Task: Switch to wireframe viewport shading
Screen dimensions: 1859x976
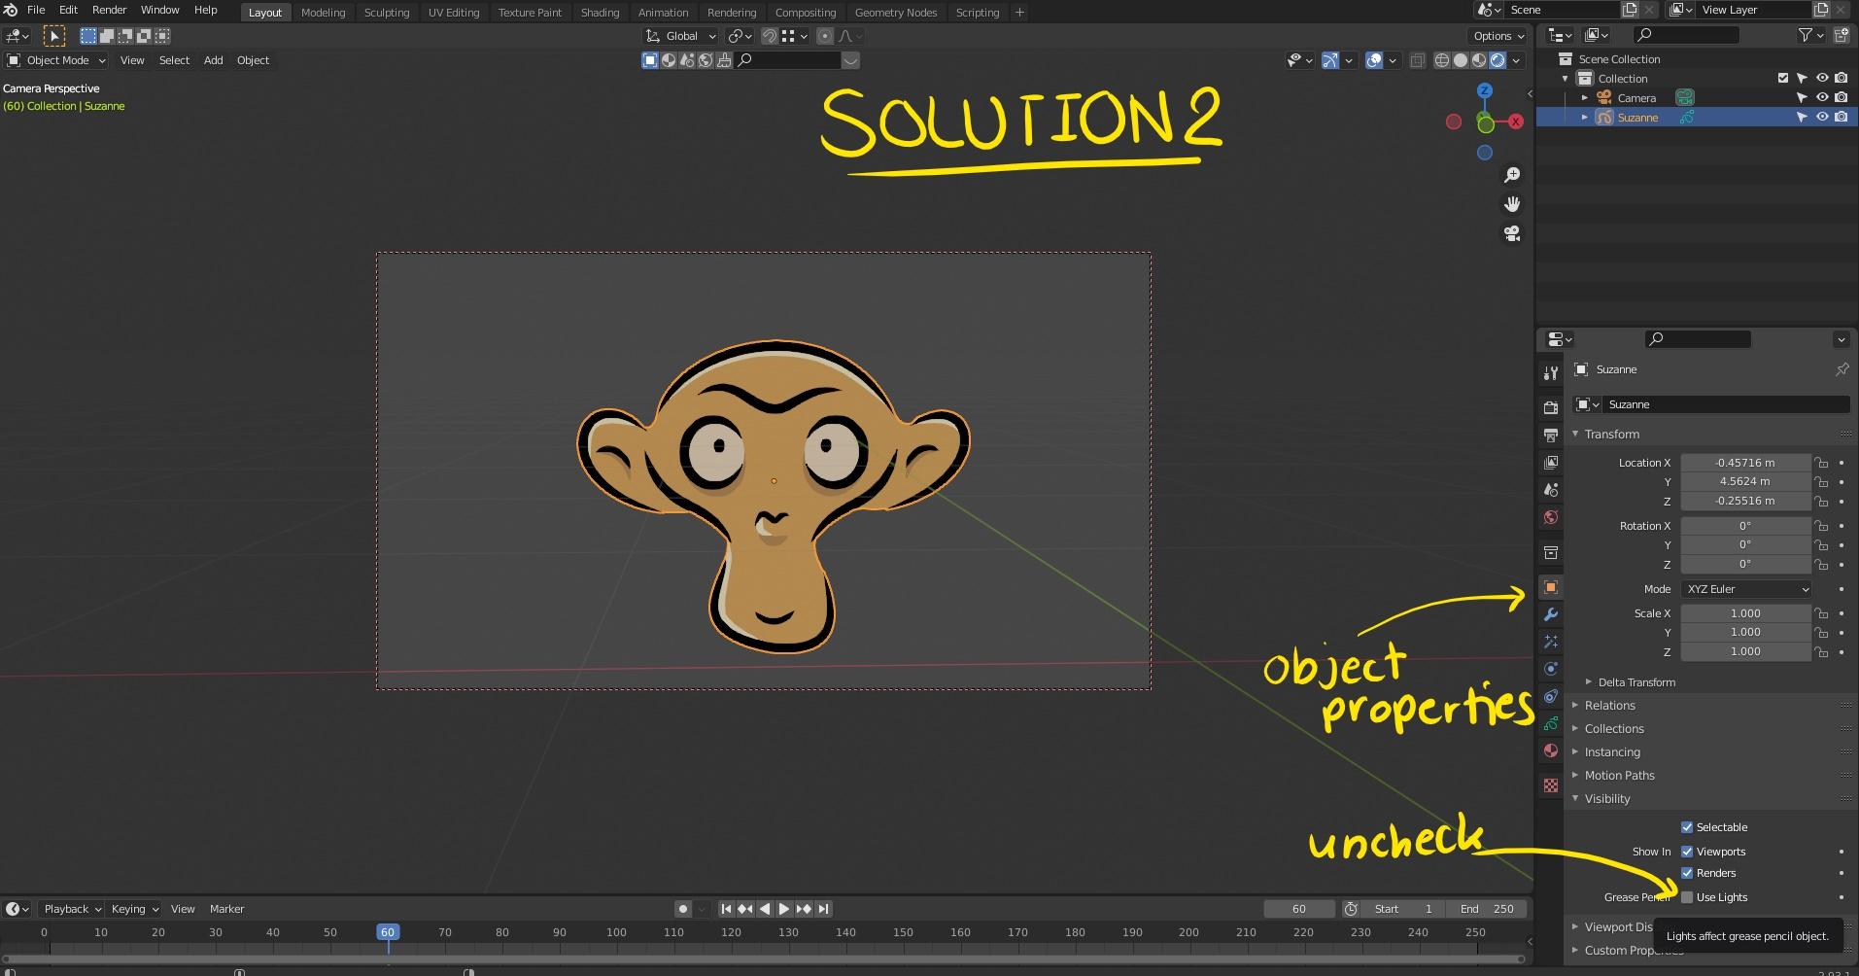Action: [1442, 60]
